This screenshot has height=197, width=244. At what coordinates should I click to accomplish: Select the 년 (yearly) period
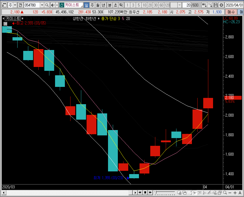[x=104, y=5]
